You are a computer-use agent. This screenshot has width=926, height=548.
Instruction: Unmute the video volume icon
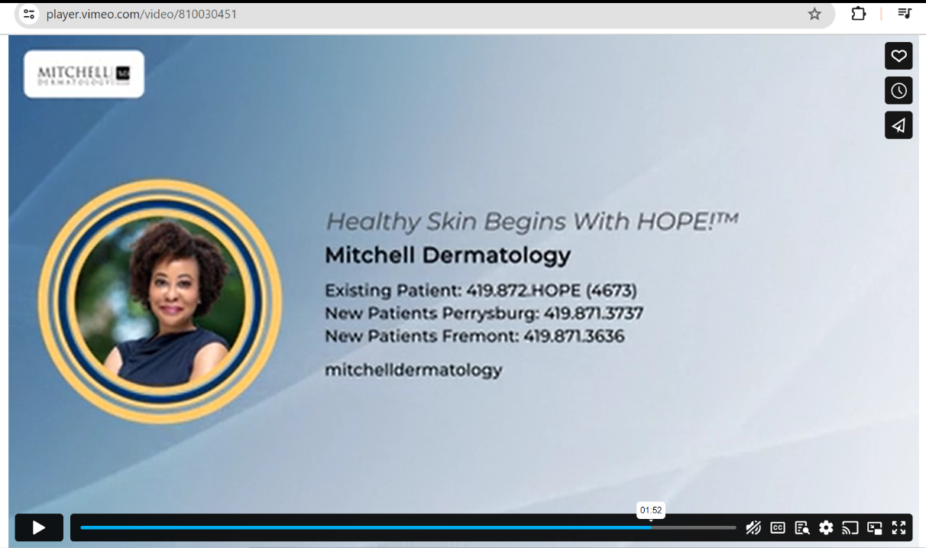tap(753, 527)
